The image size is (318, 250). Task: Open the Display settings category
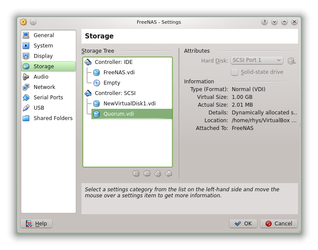pos(48,56)
